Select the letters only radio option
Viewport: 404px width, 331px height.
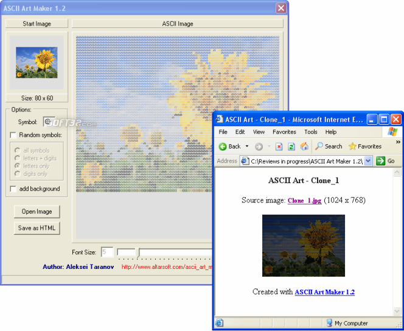(x=17, y=166)
